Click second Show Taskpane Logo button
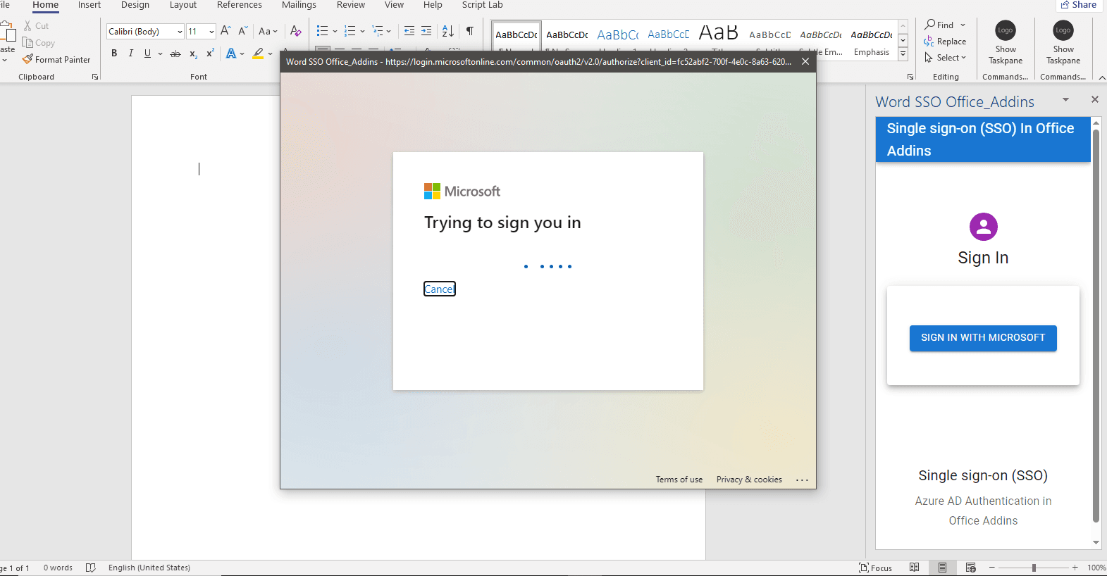Screen dimensions: 1107x576 pos(1063,42)
